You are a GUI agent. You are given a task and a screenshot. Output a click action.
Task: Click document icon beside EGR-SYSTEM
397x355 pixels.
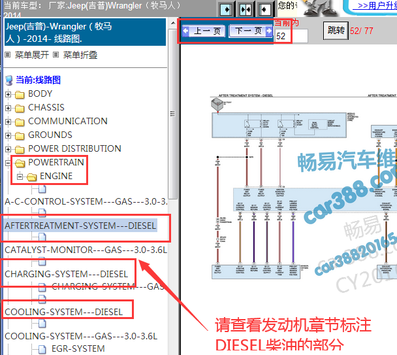click(42, 349)
